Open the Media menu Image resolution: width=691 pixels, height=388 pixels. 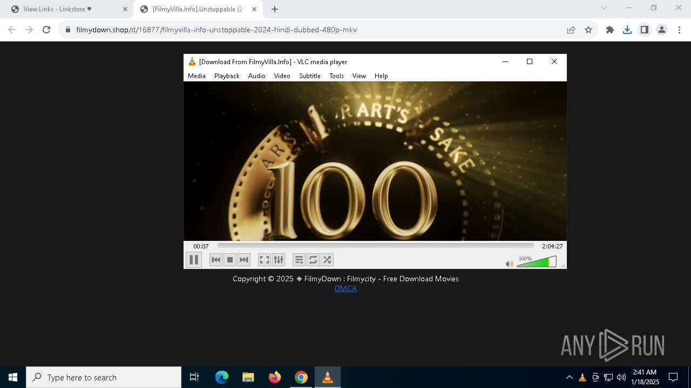point(197,76)
